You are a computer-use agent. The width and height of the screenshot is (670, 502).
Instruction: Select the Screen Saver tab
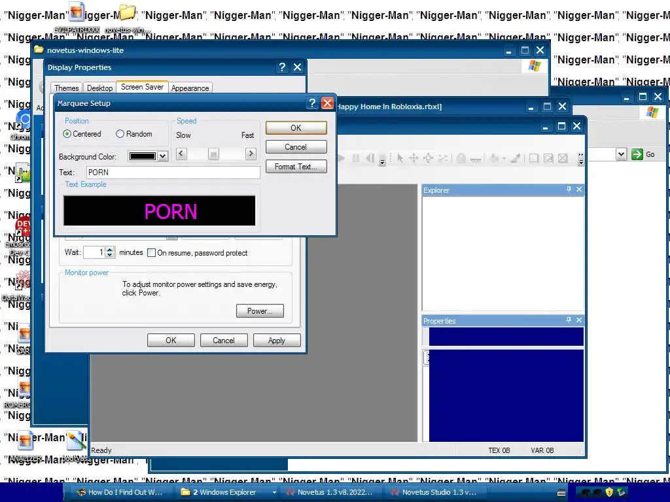(x=142, y=87)
